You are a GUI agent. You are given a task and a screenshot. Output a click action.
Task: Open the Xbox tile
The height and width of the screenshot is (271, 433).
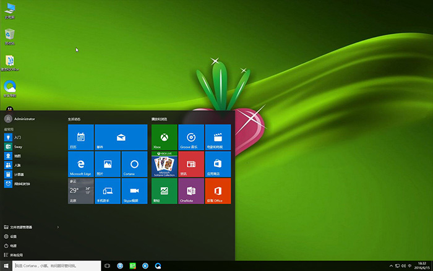(x=164, y=137)
